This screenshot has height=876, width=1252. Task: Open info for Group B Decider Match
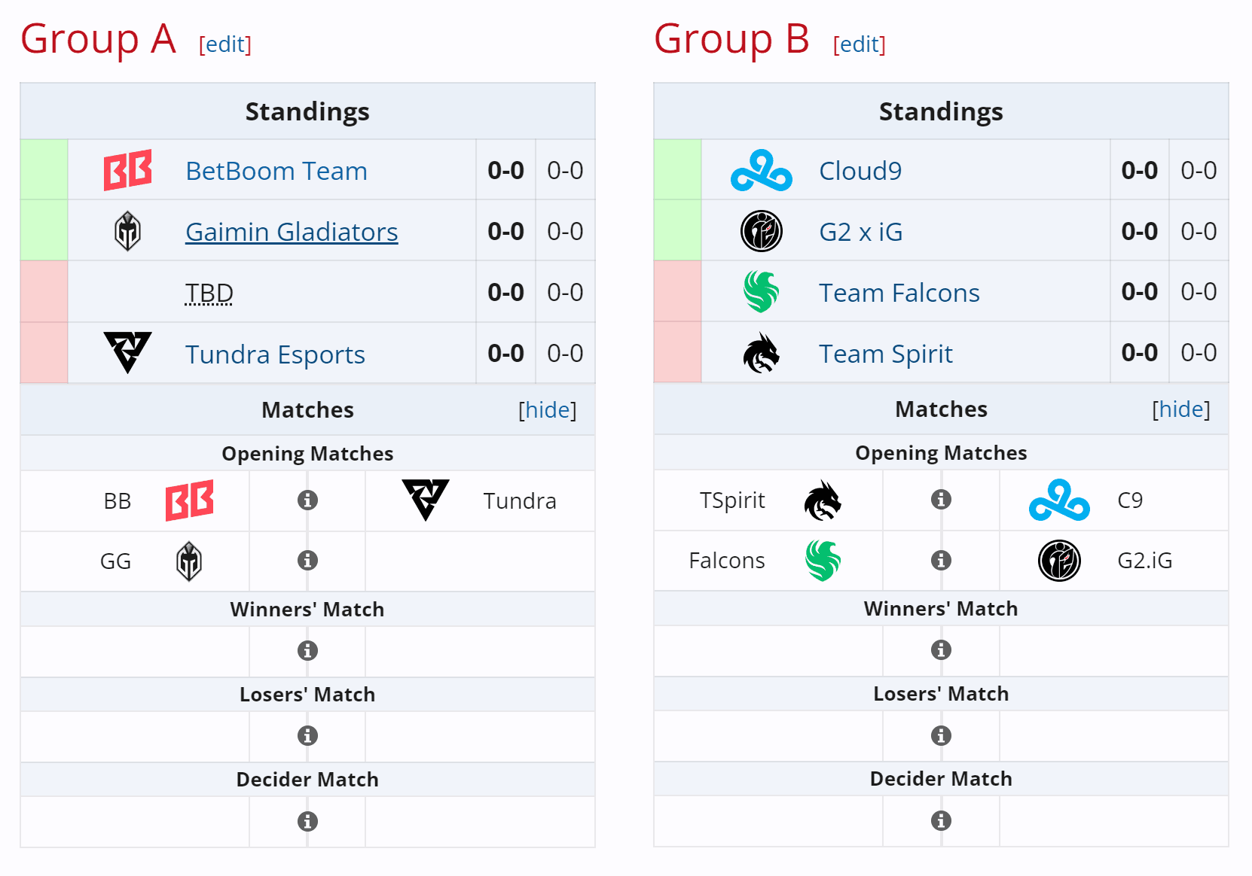coord(941,821)
